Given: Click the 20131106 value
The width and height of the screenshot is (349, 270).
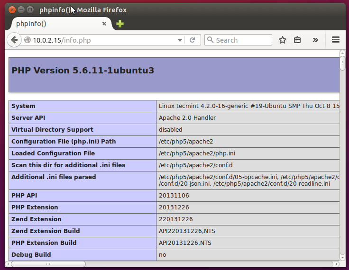Looking at the screenshot, I should tap(174, 195).
